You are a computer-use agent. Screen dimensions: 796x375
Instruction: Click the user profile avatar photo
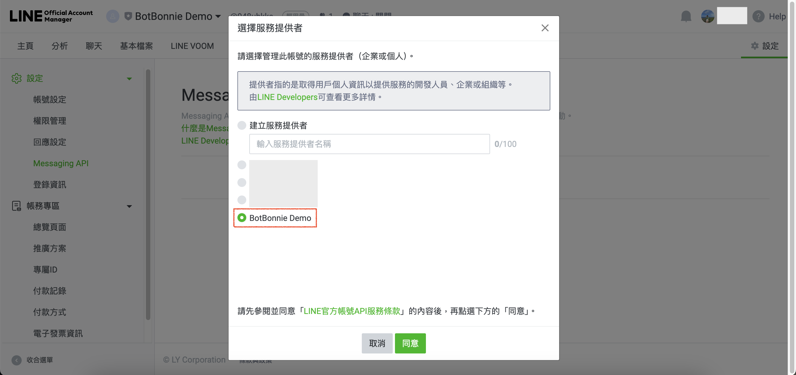(707, 16)
